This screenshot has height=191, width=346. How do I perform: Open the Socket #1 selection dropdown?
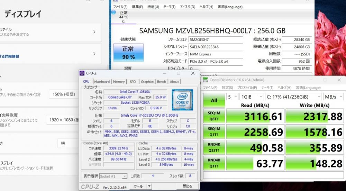click(113, 176)
